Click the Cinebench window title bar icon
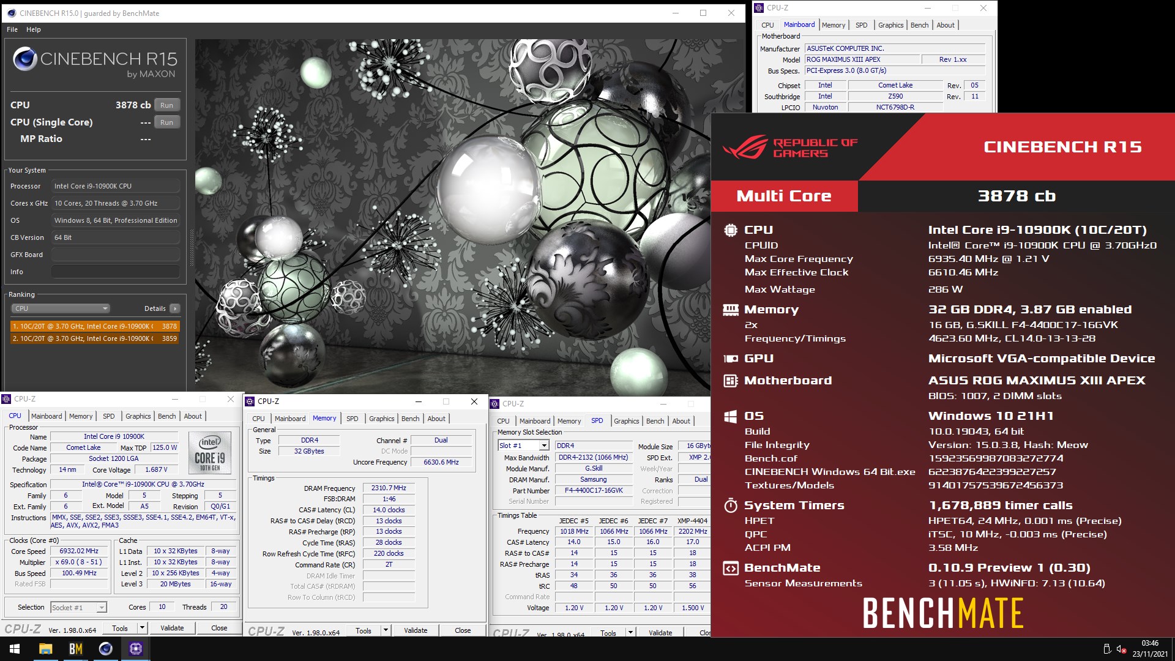1175x661 pixels. pyautogui.click(x=10, y=13)
